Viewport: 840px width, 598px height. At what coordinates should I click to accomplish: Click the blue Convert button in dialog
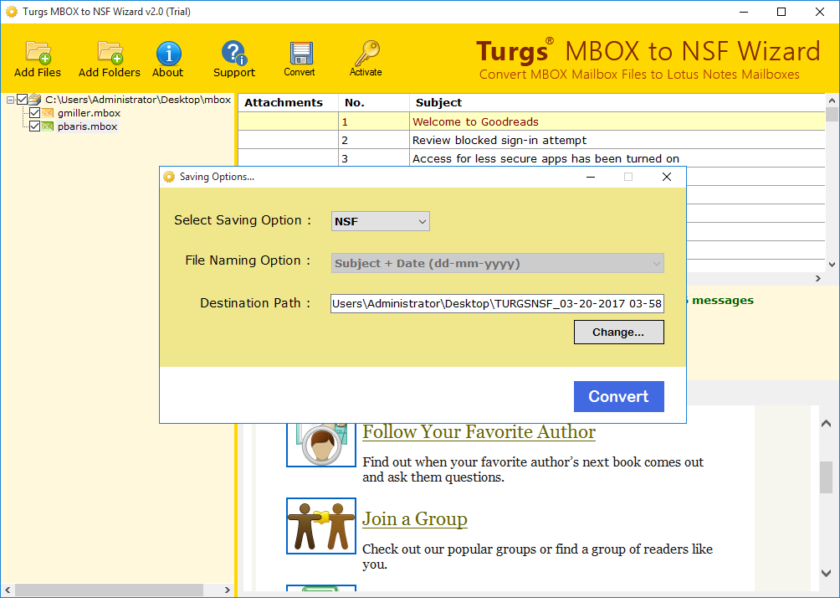pos(619,396)
